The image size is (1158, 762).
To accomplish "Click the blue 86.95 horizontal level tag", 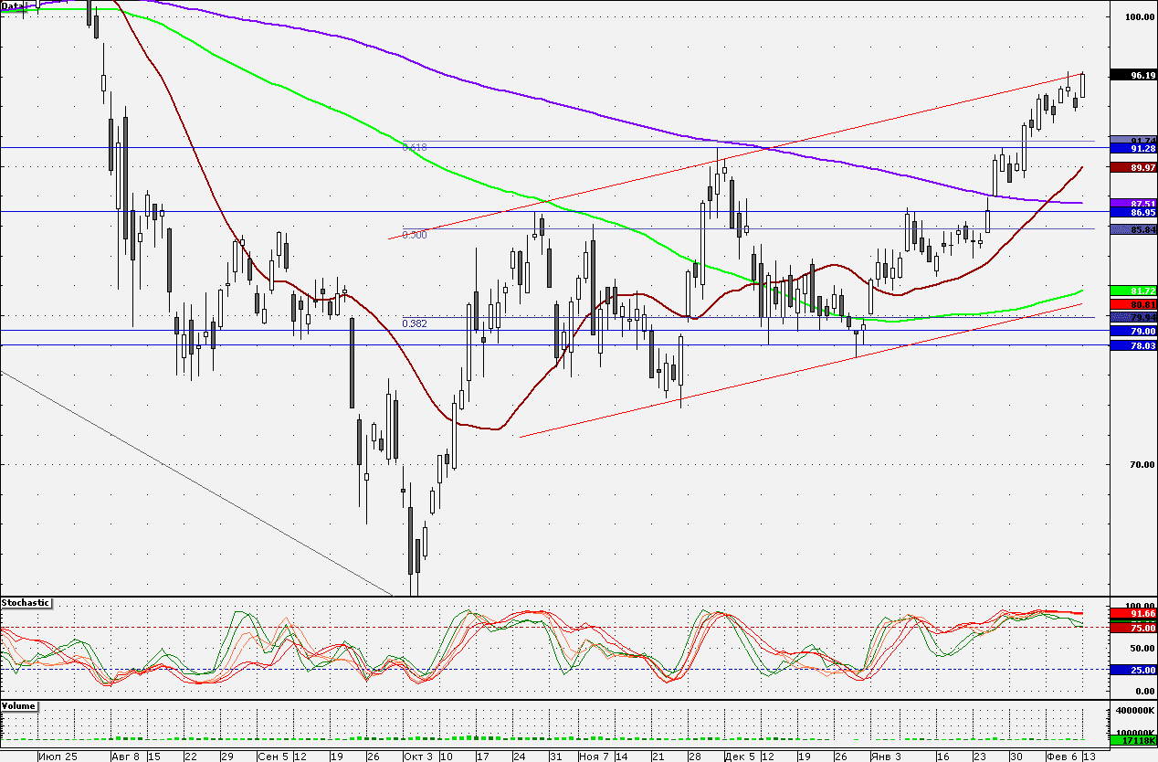I will point(1132,212).
